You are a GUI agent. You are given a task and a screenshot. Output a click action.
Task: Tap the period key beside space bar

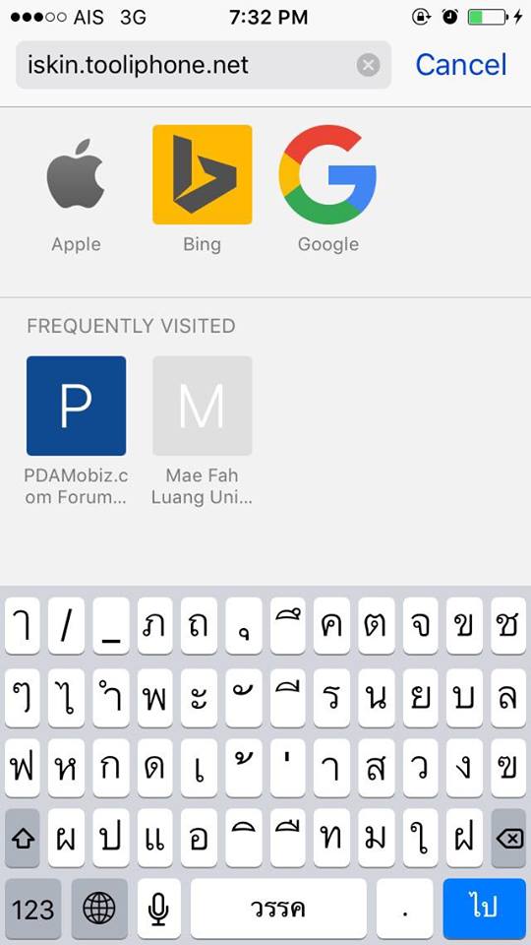(404, 909)
